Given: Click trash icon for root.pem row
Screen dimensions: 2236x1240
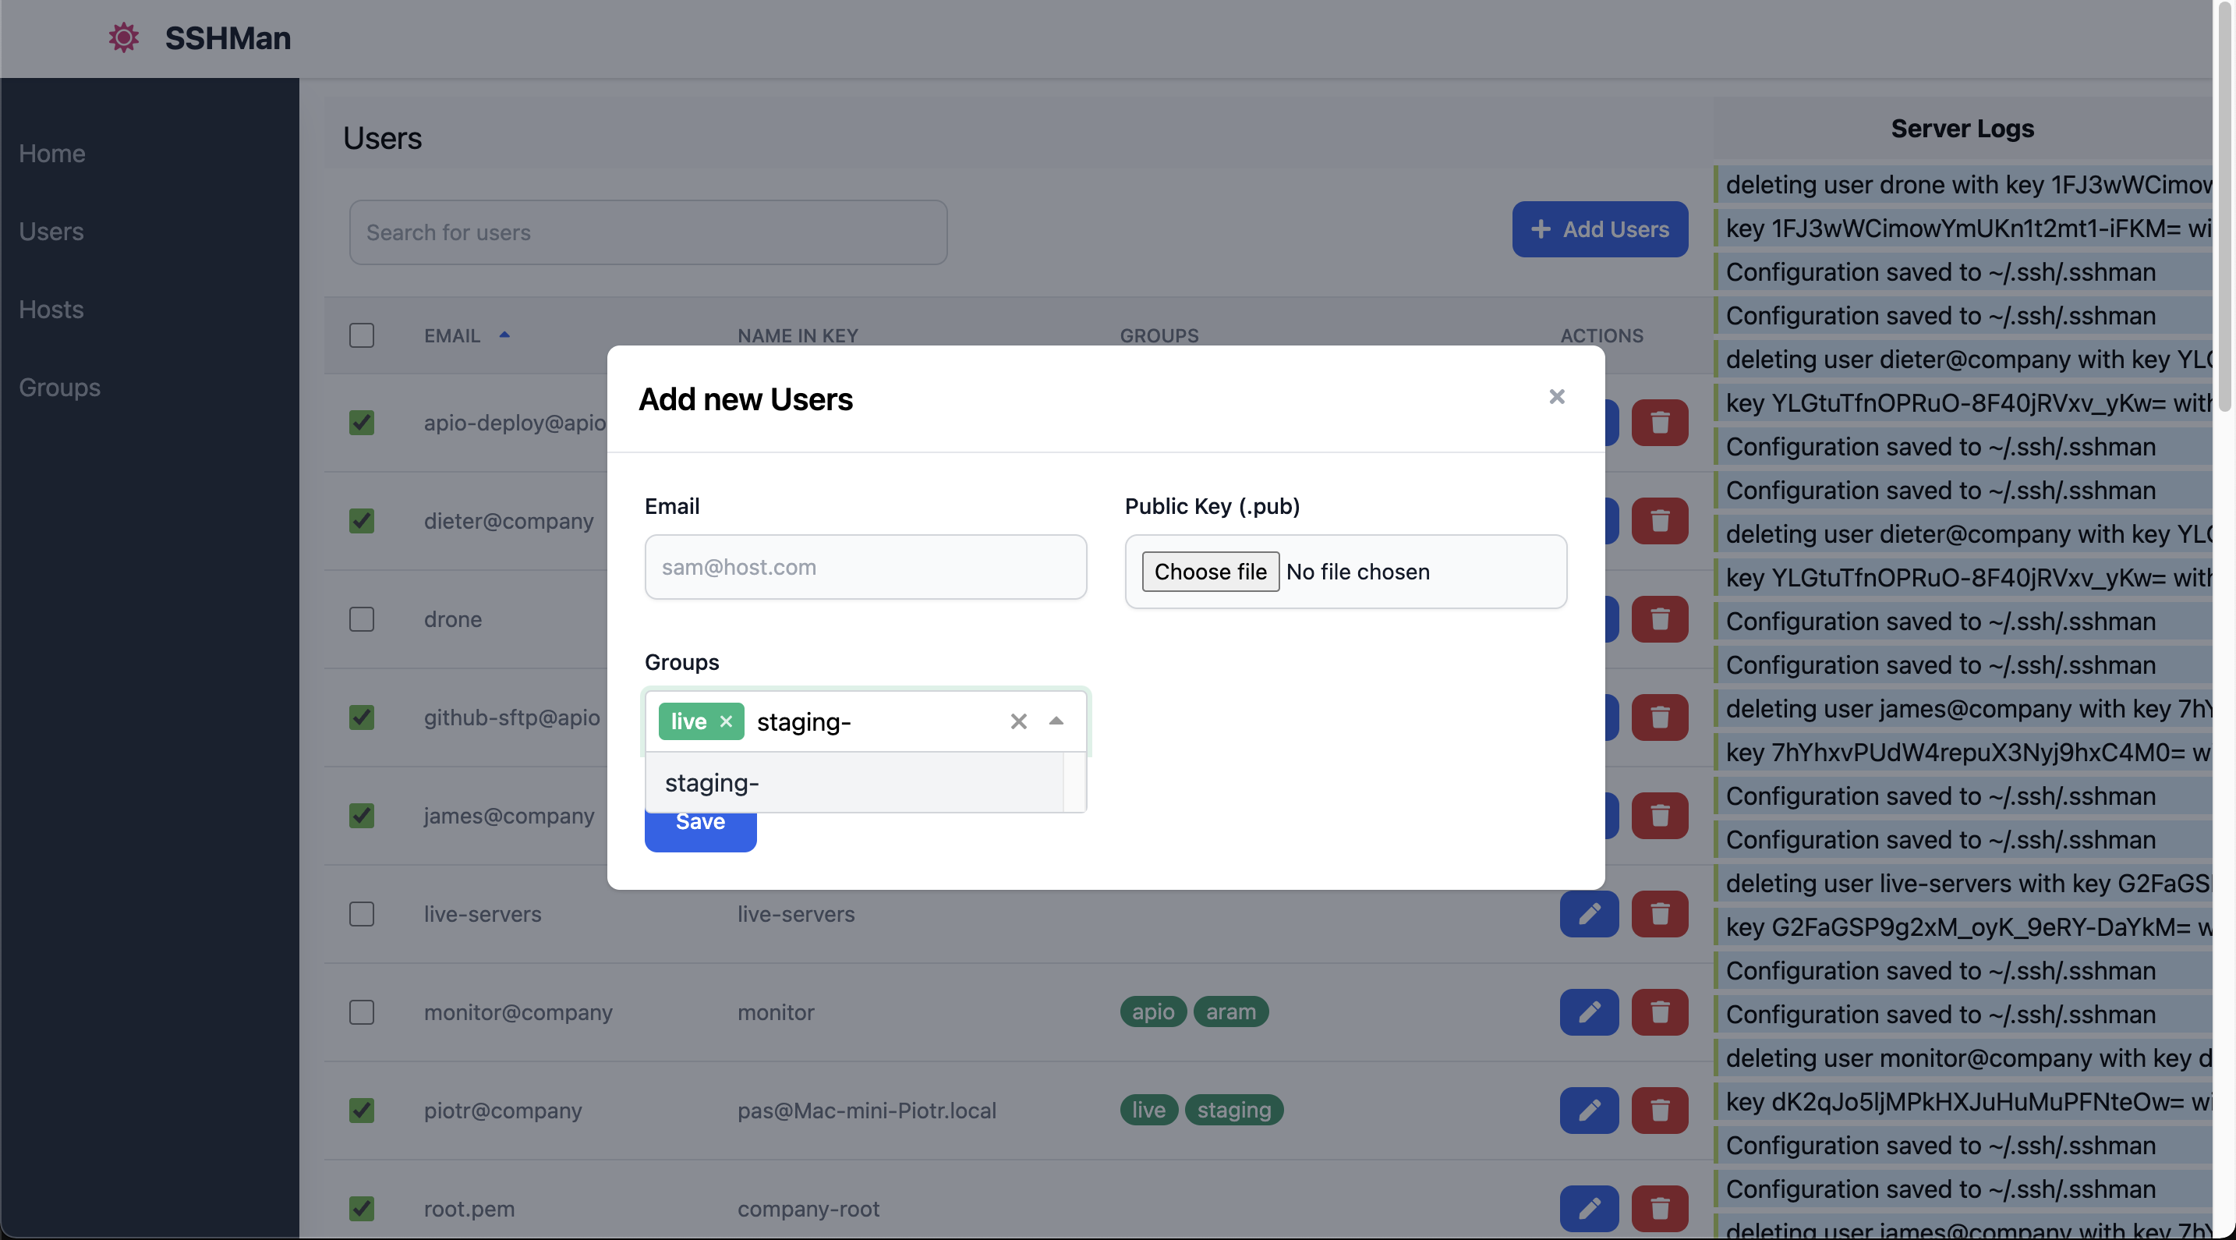Looking at the screenshot, I should tap(1659, 1208).
